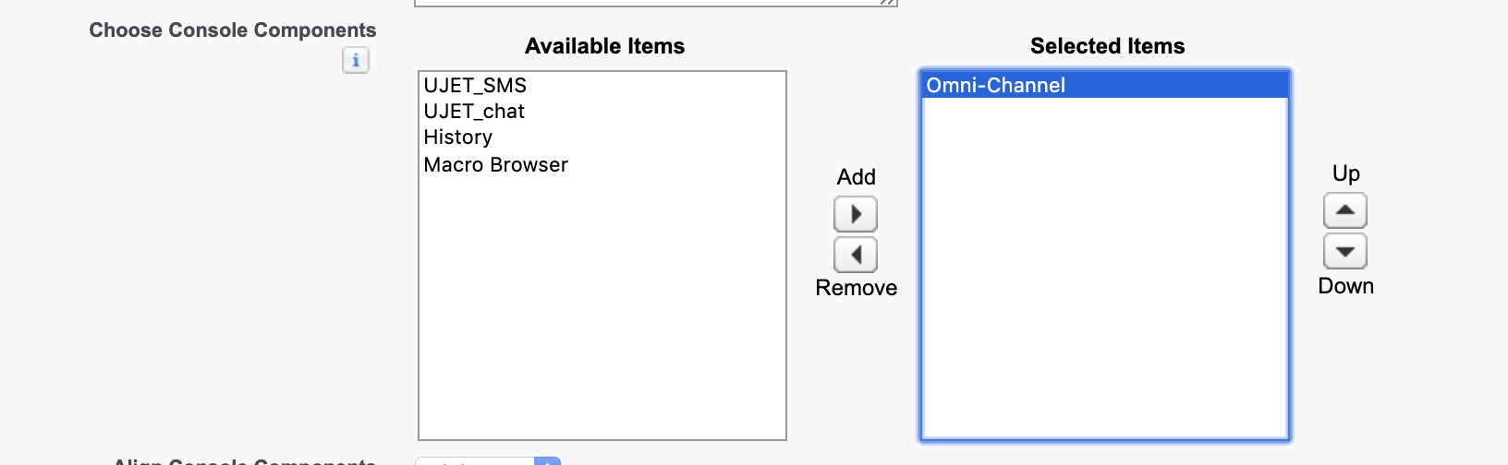1508x465 pixels.
Task: Click the Down text label
Action: 1345,286
